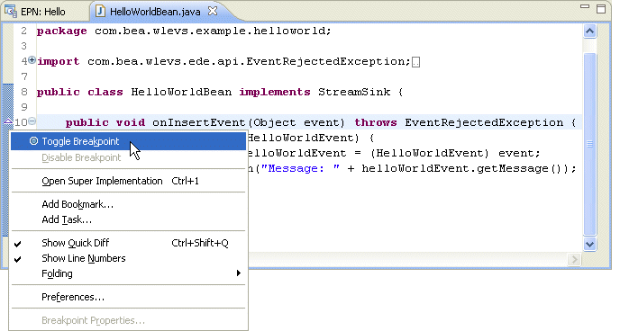Click the package keyword on line 2

pyautogui.click(x=61, y=31)
